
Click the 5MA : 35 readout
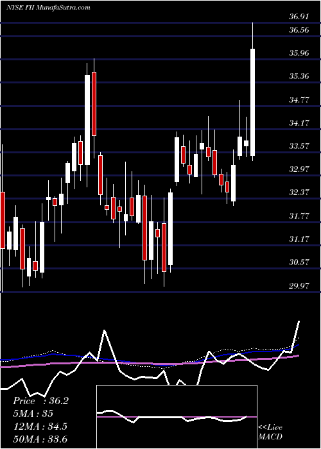(33, 414)
